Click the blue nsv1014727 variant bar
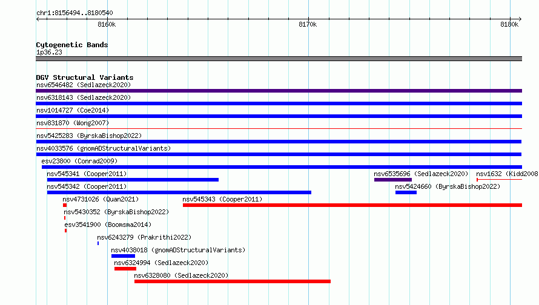 279,116
